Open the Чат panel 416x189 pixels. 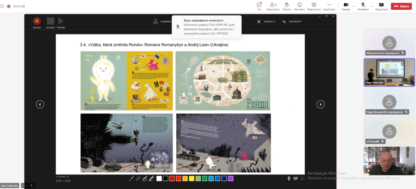(259, 6)
